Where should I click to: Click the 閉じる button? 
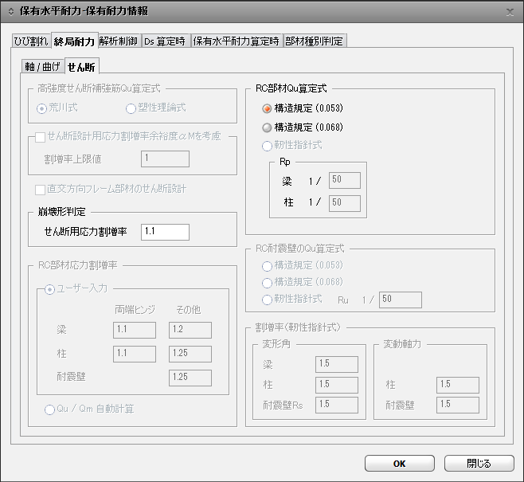479,464
